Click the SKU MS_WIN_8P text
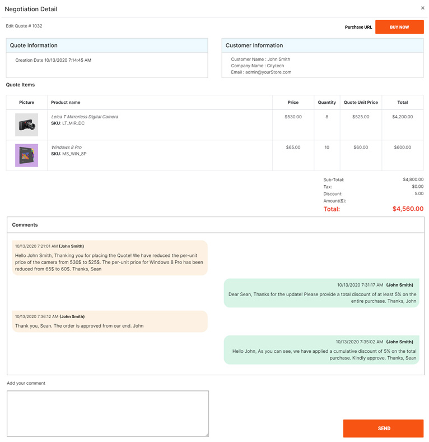This screenshot has height=442, width=429. click(x=69, y=154)
